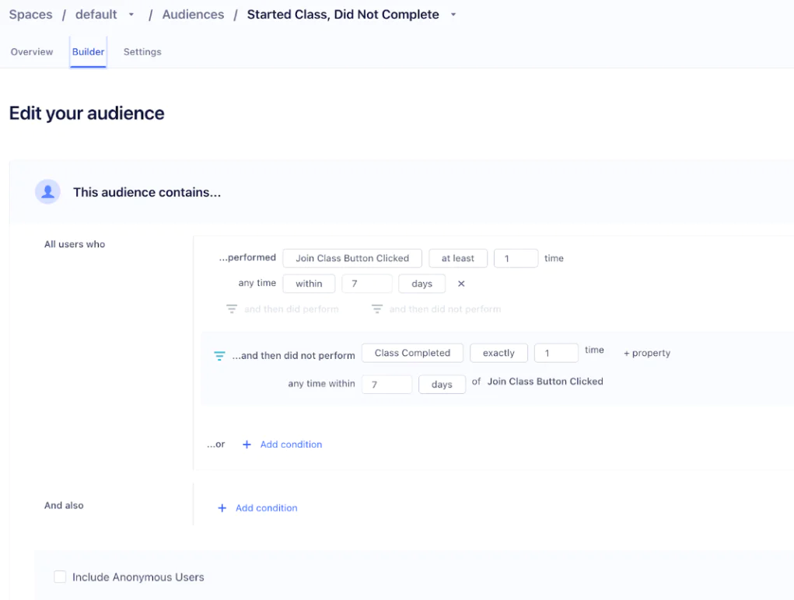Viewport: 794px width, 600px height.
Task: Click the active funnel filter icon
Action: click(x=219, y=356)
